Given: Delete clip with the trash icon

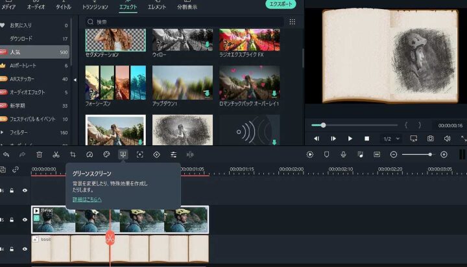Looking at the screenshot, I should (39, 154).
